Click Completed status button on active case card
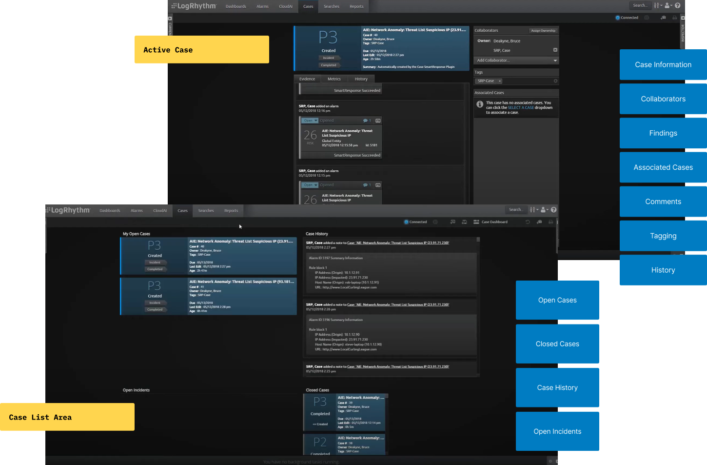This screenshot has height=465, width=707. tap(329, 65)
